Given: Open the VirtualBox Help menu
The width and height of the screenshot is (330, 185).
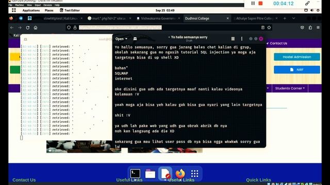Looking at the screenshot, I should (57, 5).
